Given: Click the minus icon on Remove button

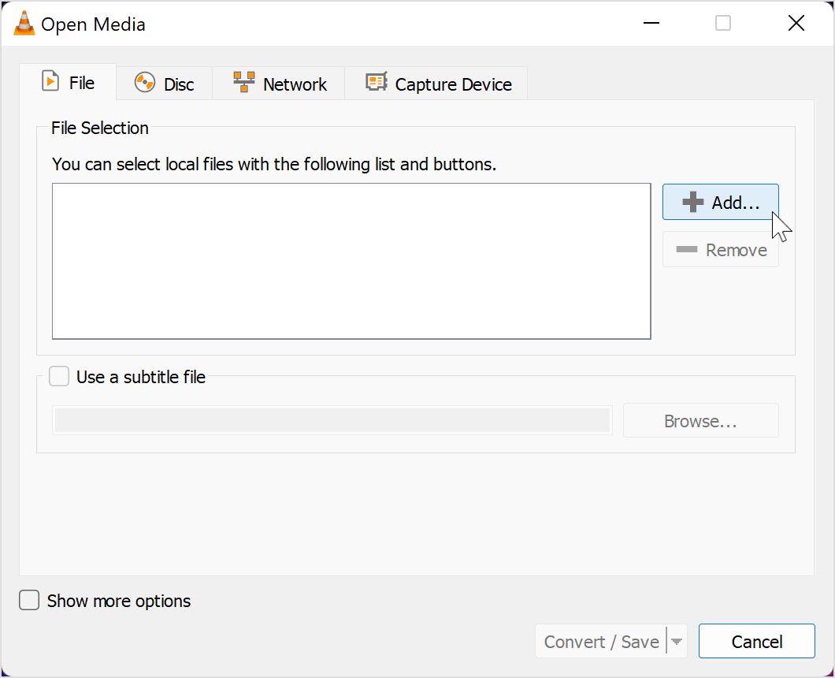Looking at the screenshot, I should click(687, 250).
